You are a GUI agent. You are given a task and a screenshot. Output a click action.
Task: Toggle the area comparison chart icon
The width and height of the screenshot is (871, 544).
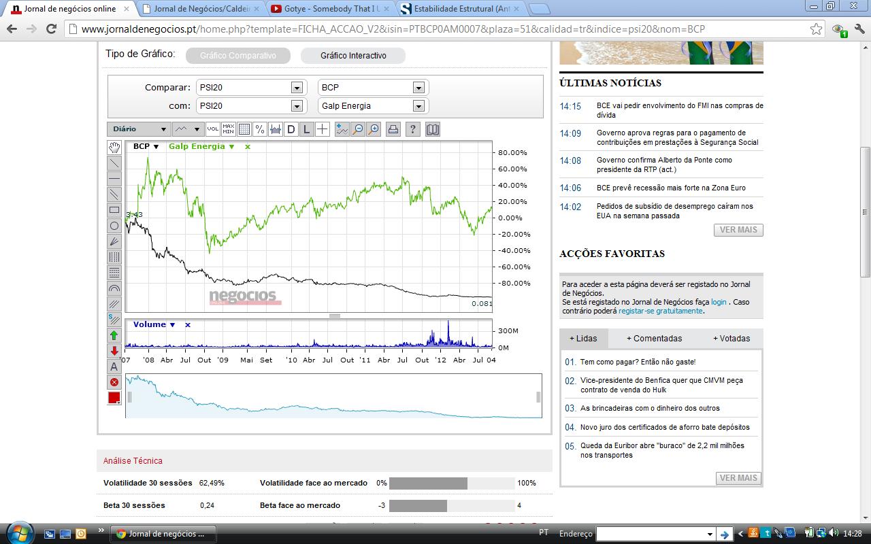tap(276, 129)
